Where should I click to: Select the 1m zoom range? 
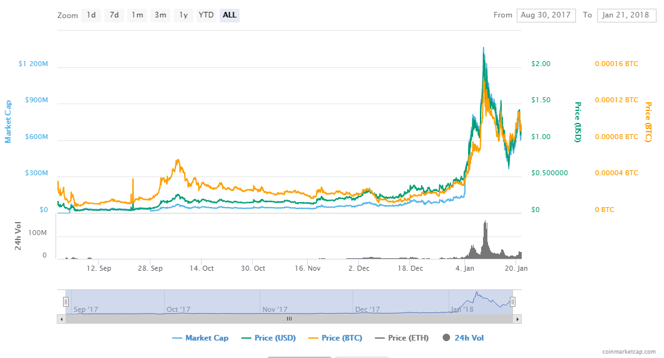pyautogui.click(x=137, y=15)
